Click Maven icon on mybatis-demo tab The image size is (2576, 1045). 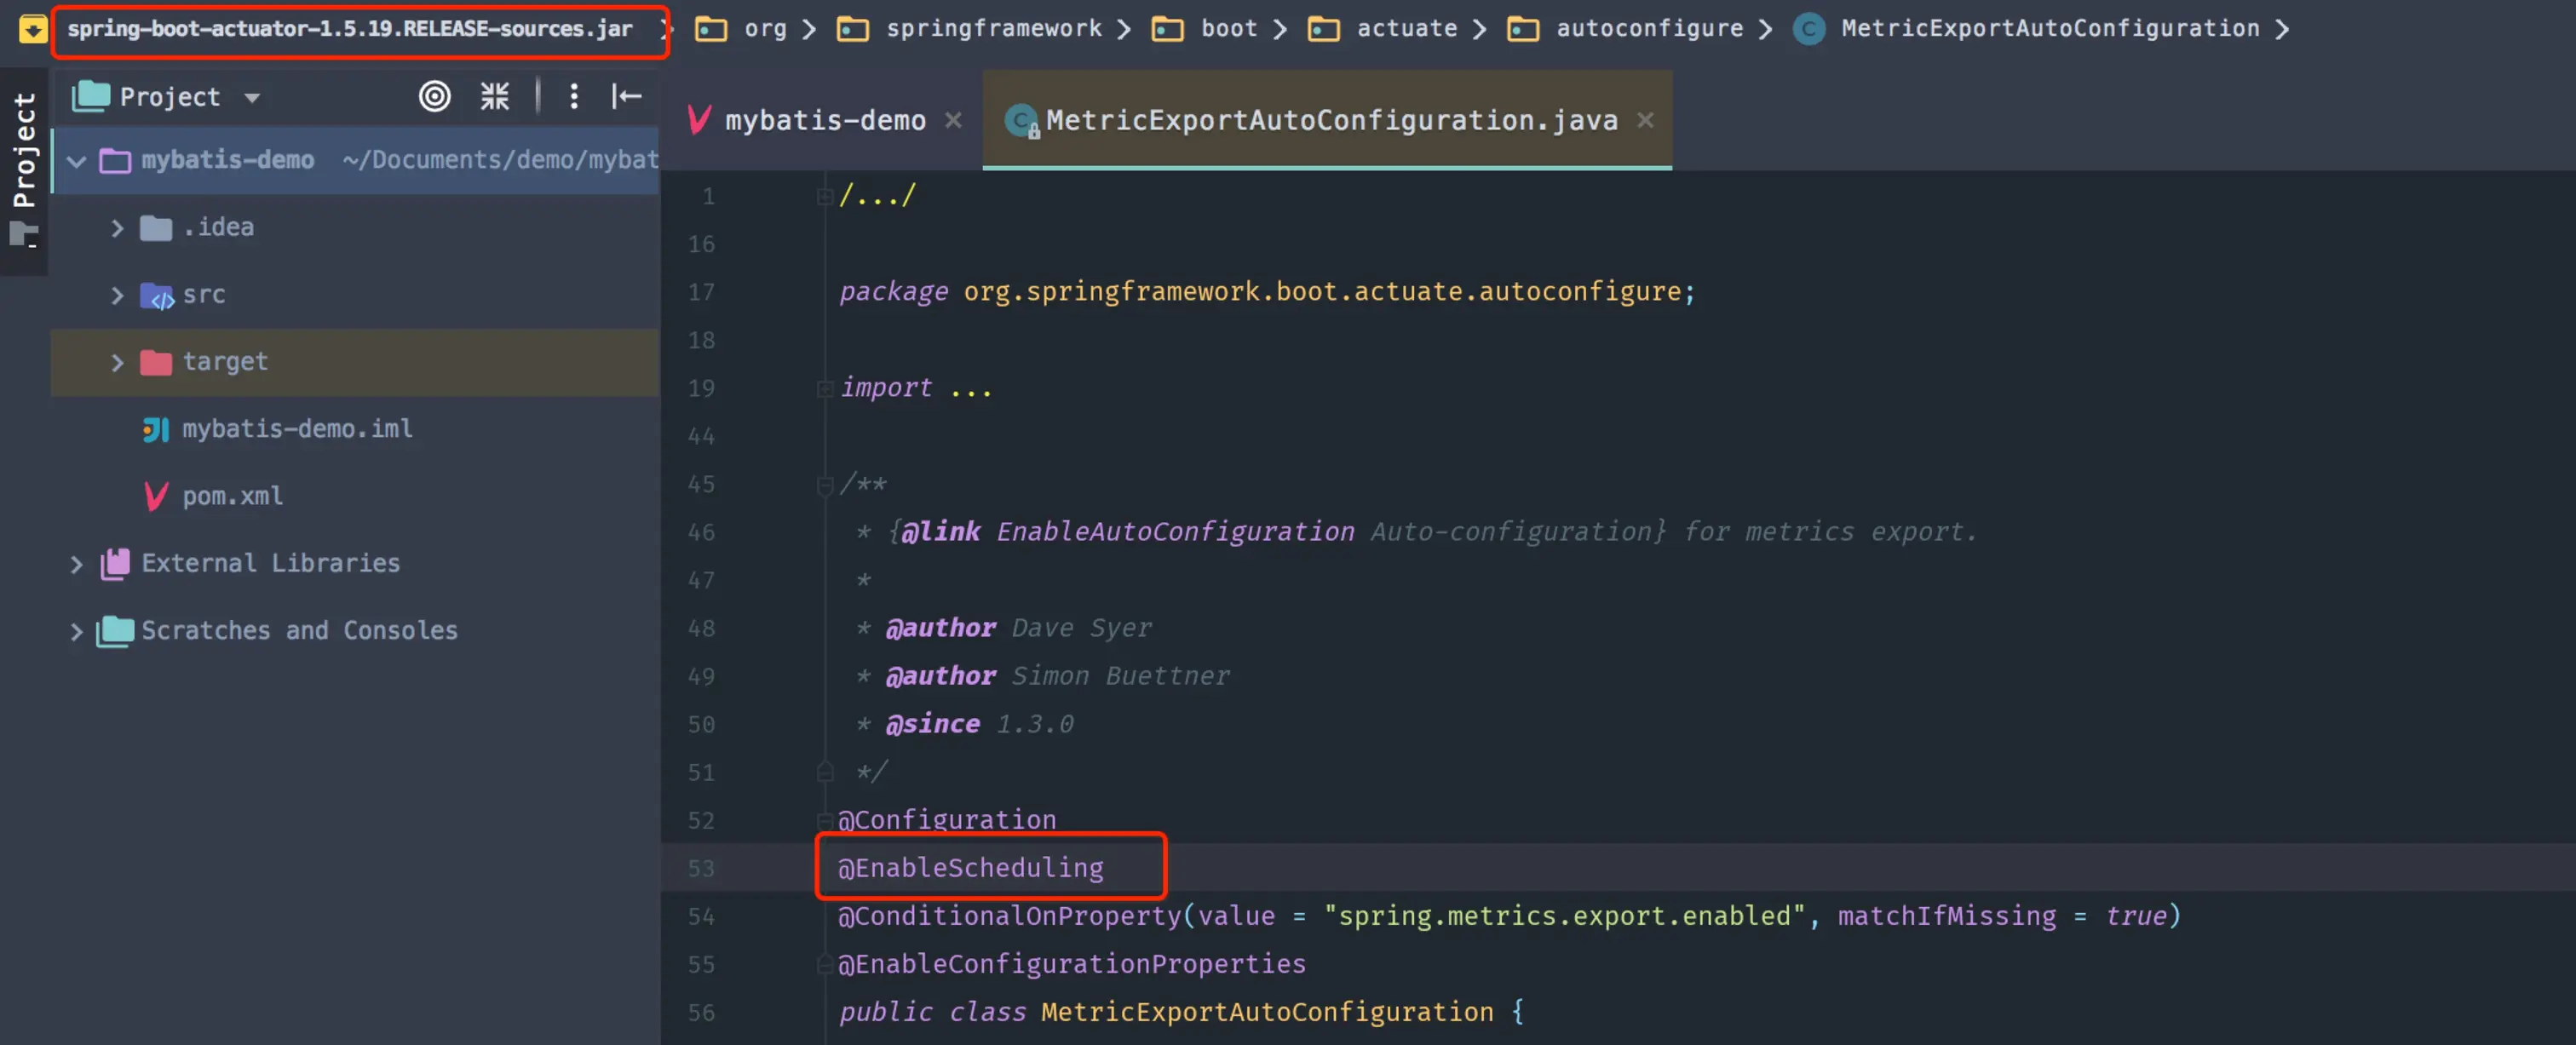point(699,120)
